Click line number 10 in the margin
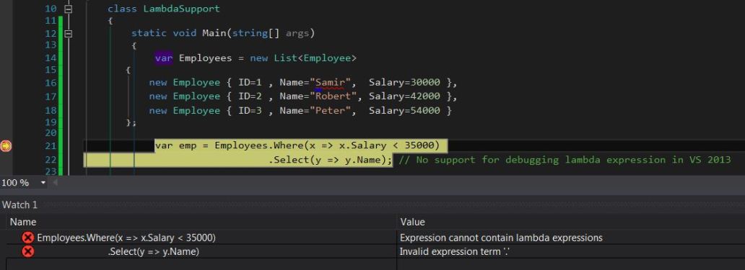This screenshot has width=745, height=270. click(51, 9)
